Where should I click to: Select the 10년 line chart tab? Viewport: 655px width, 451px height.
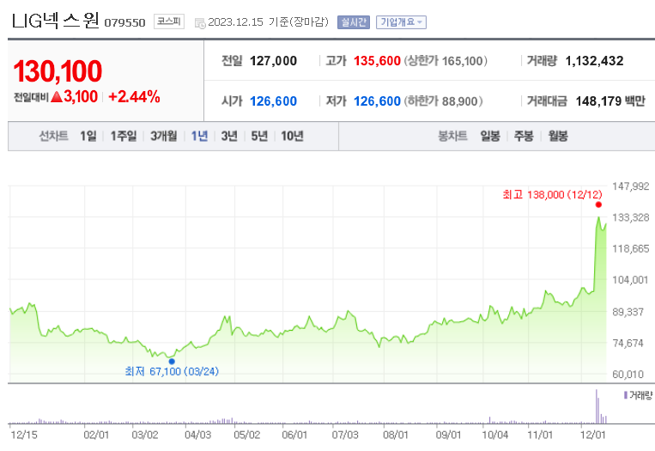tap(292, 136)
